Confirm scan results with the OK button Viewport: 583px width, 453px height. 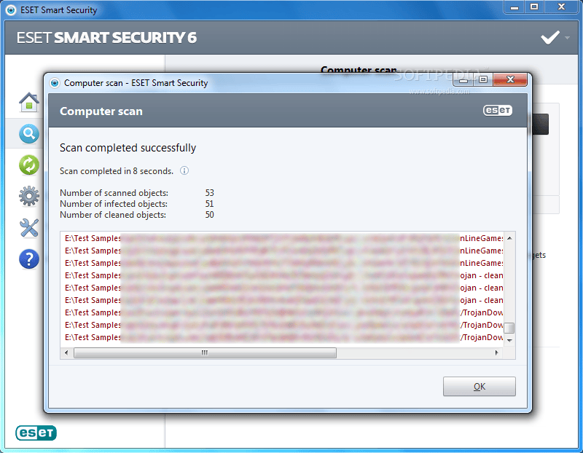[x=480, y=387]
